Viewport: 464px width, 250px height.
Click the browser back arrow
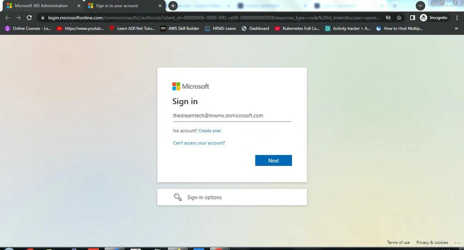[8, 18]
